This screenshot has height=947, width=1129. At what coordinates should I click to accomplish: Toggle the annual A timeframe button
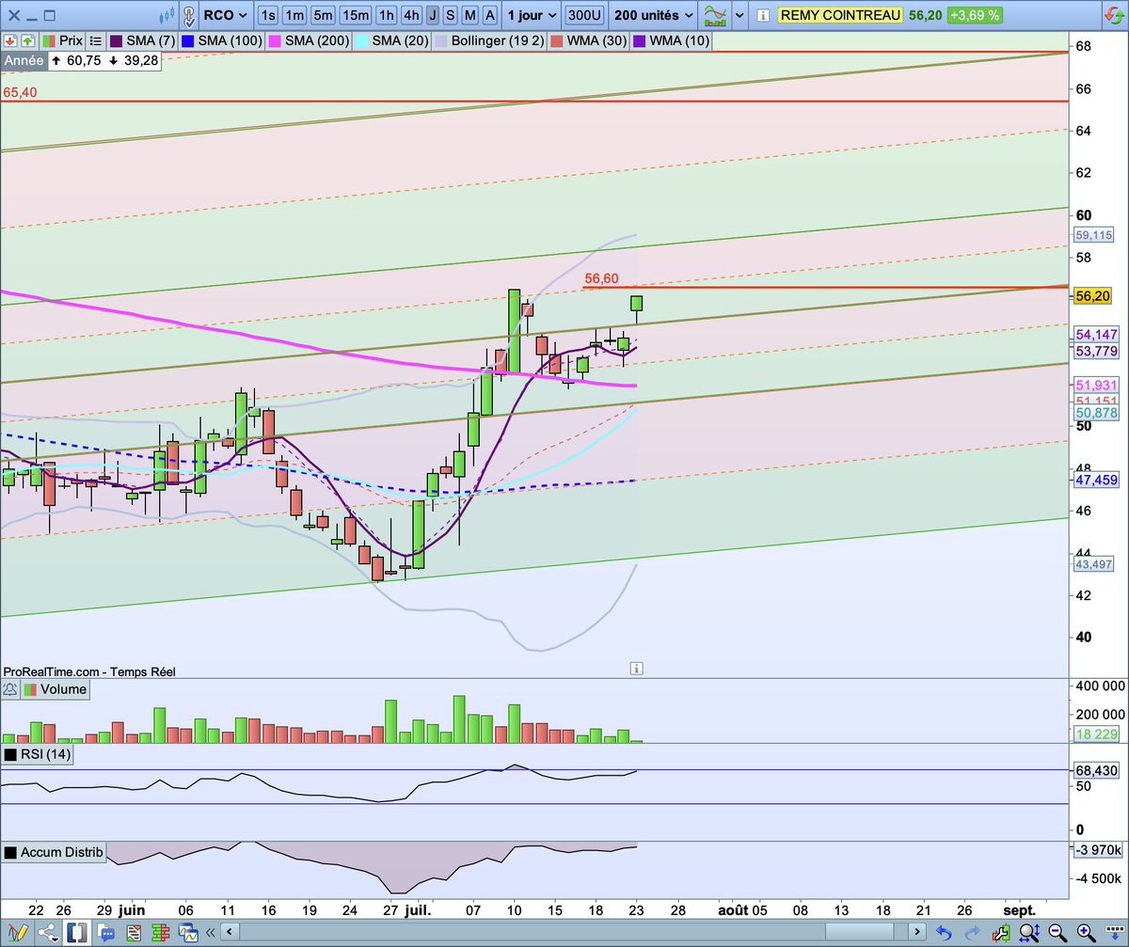pyautogui.click(x=488, y=15)
